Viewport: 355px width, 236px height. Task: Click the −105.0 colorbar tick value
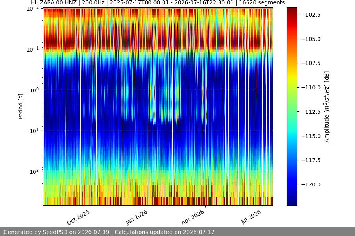point(311,39)
